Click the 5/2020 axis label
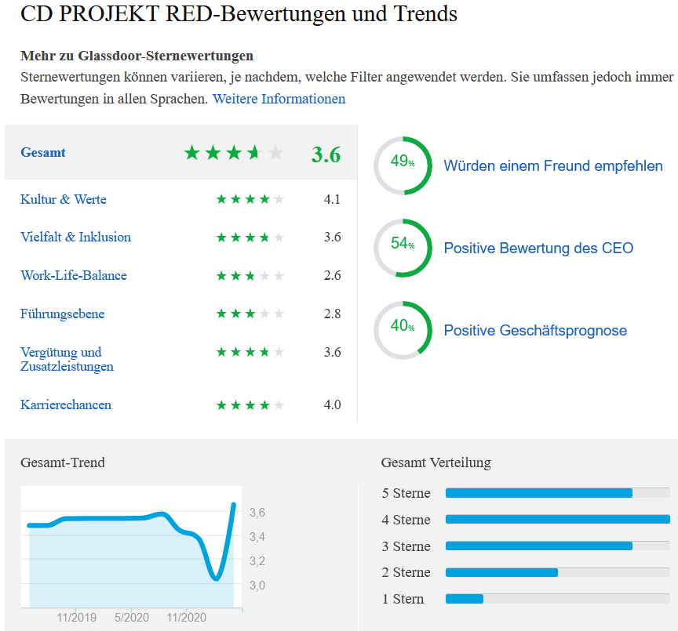 pos(132,617)
